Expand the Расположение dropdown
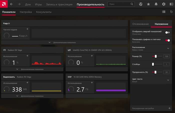The height and width of the screenshot is (113, 175). (168, 48)
